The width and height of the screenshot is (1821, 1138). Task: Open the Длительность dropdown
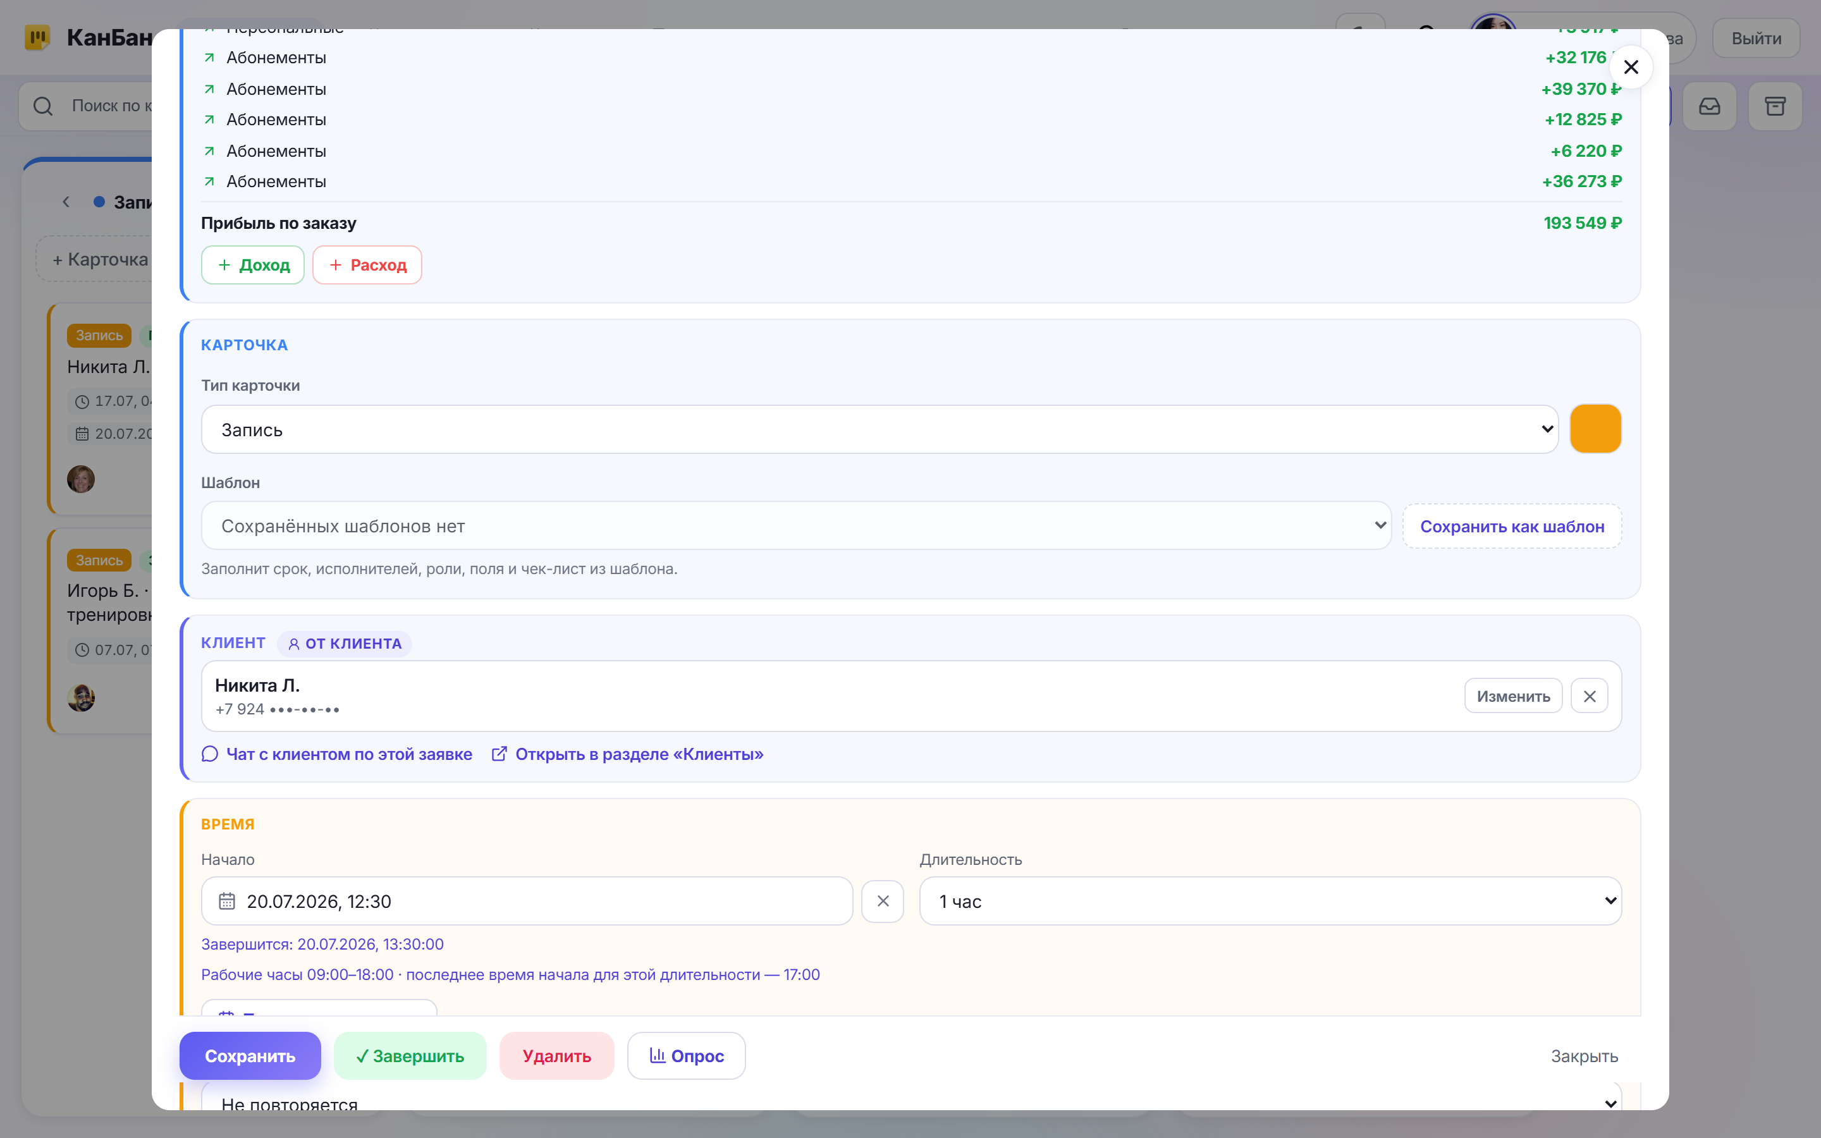pos(1270,901)
